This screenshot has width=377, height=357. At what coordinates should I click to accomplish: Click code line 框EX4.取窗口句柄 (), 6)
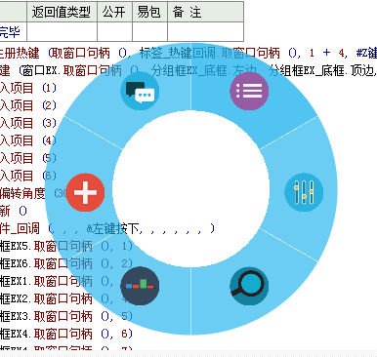tap(66, 334)
